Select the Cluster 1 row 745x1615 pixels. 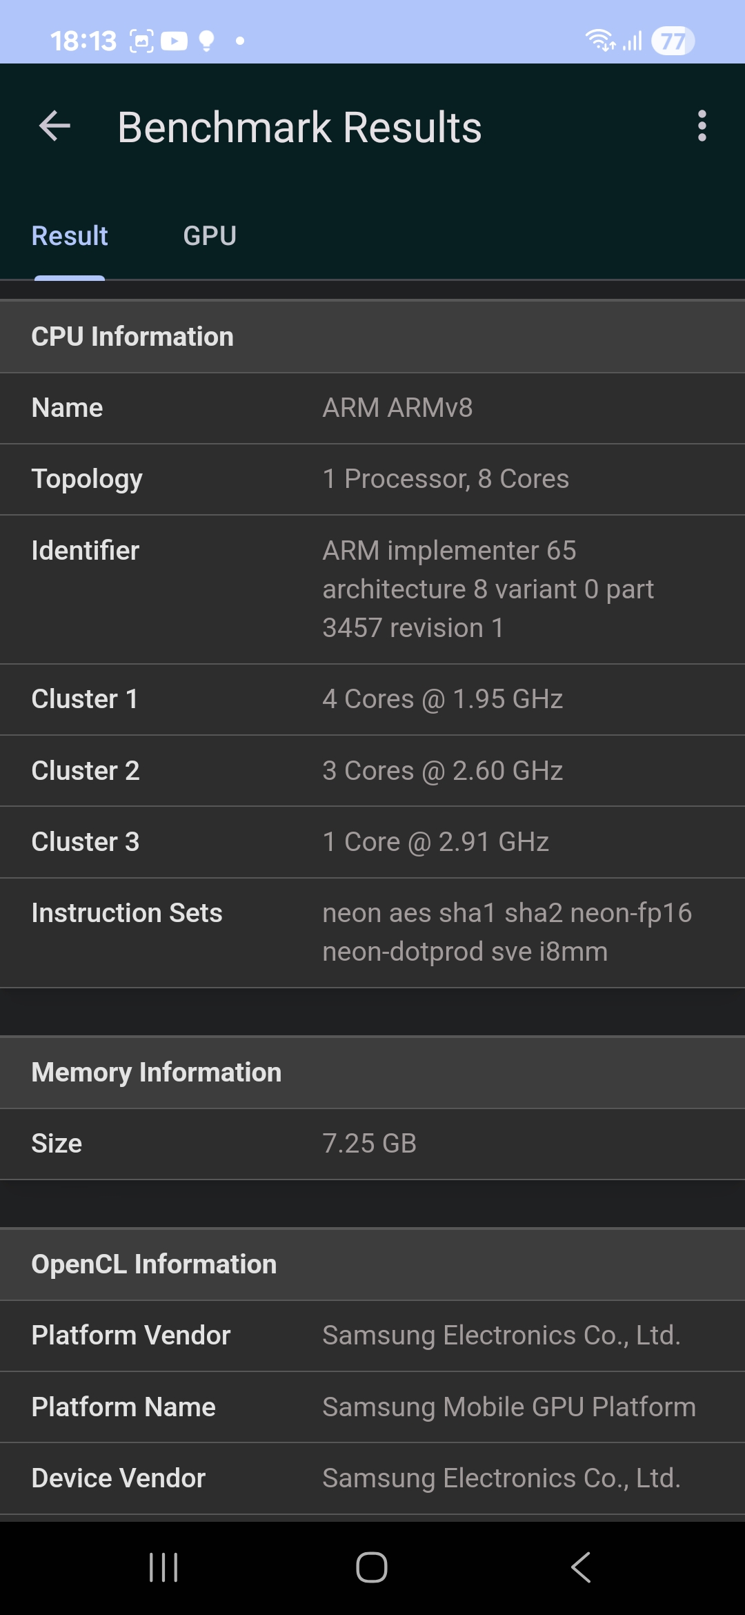(x=372, y=699)
